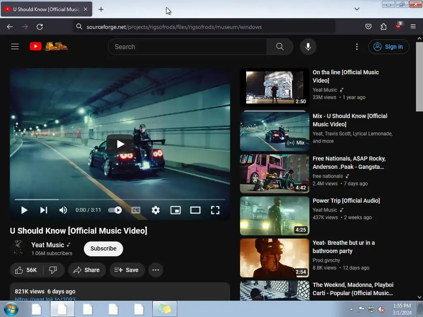Open the Yeat Music channel avatar
The width and height of the screenshot is (423, 317).
pyautogui.click(x=18, y=248)
